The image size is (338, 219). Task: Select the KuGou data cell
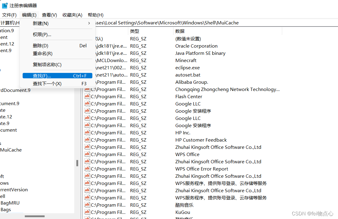[x=183, y=212]
